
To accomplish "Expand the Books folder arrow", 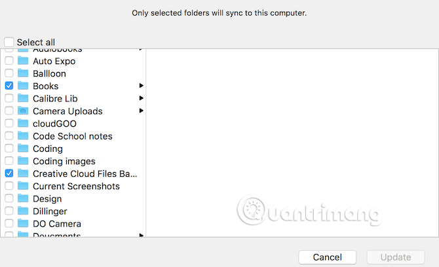I will 141,86.
